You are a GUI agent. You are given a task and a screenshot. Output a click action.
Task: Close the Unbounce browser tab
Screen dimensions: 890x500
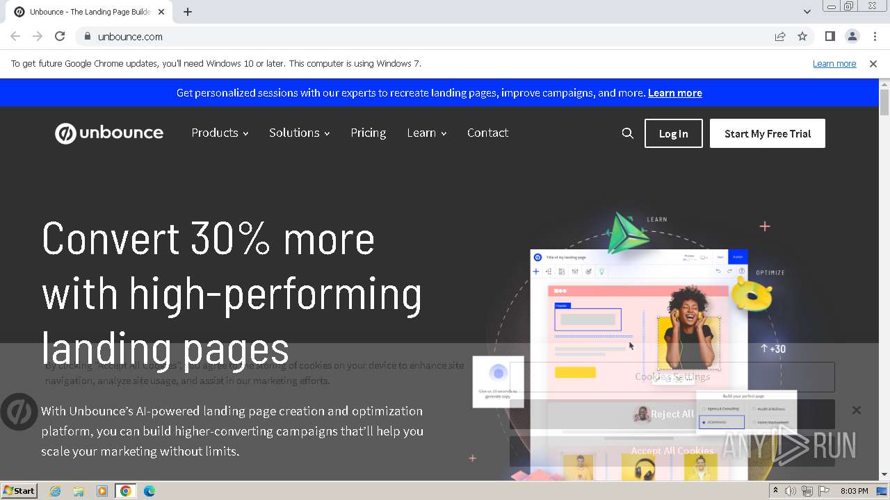click(161, 12)
